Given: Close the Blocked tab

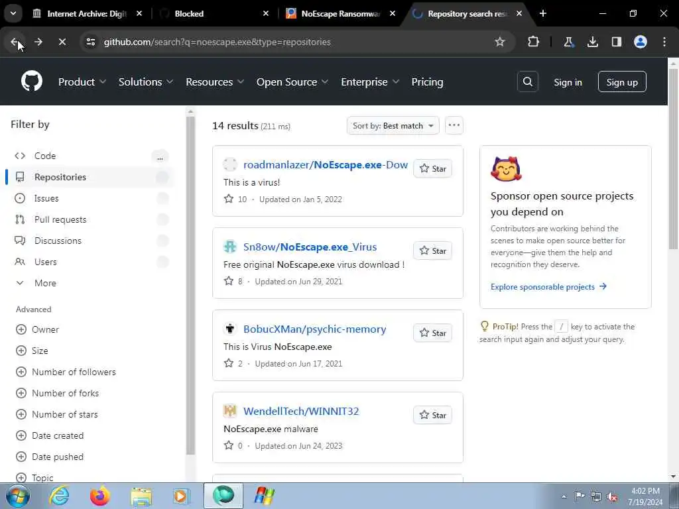Looking at the screenshot, I should tap(266, 14).
